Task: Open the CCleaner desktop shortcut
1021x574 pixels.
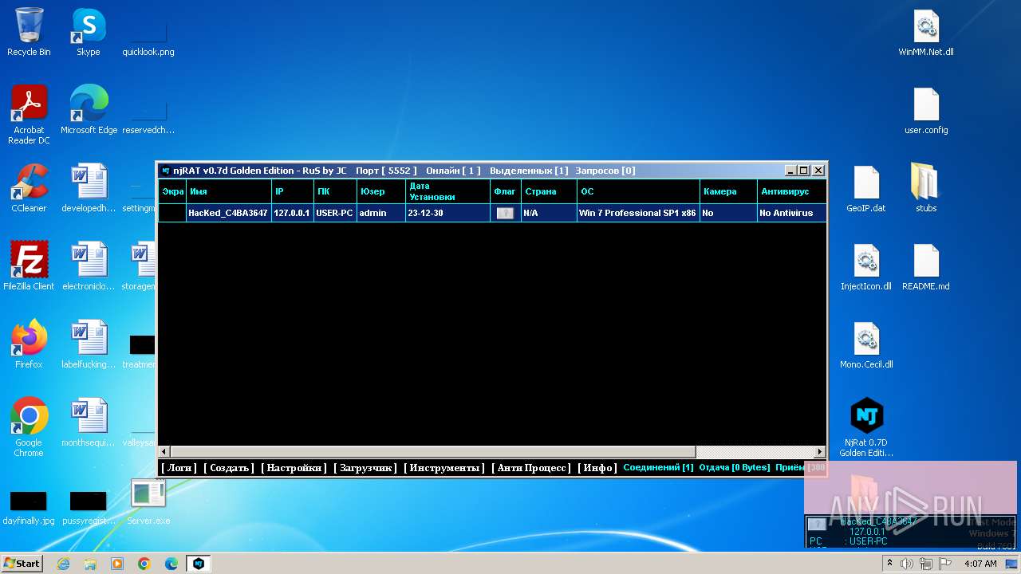Action: coord(29,188)
